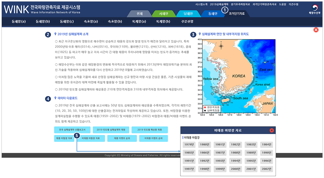Image resolution: width=324 pixels, height=178 pixels.
Task: Select the 1994년 wind field file
Action: (x=235, y=161)
